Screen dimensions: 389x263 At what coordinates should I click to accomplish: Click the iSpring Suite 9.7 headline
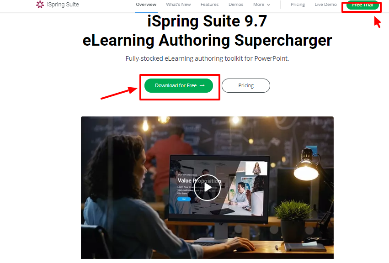[207, 21]
